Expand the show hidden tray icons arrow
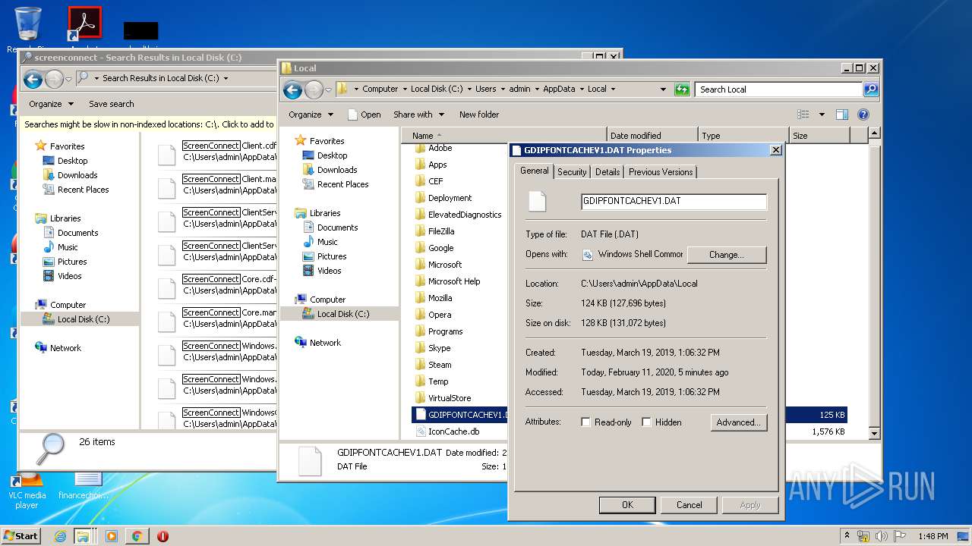The height and width of the screenshot is (546, 972). pyautogui.click(x=847, y=536)
